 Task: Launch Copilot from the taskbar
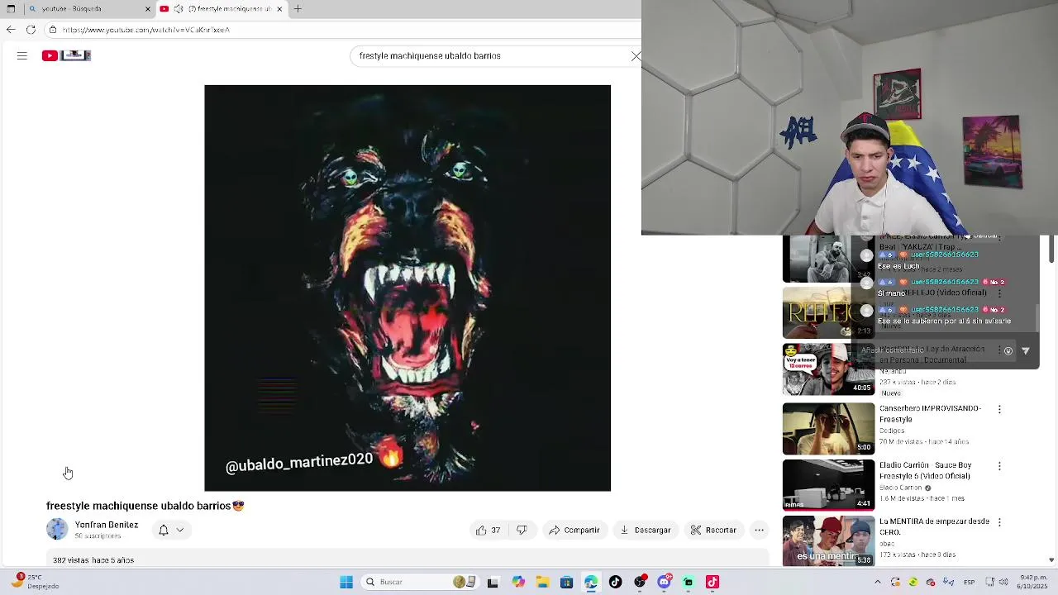[x=517, y=582]
